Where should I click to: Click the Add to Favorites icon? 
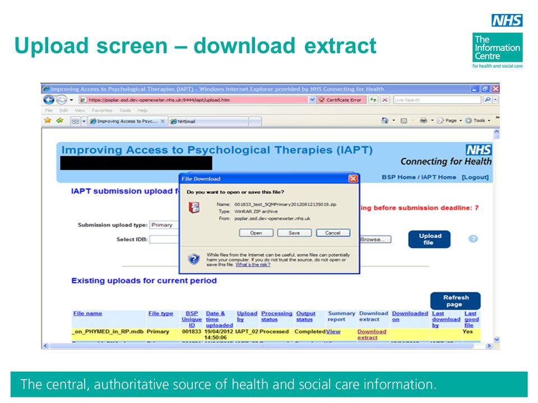(x=60, y=120)
